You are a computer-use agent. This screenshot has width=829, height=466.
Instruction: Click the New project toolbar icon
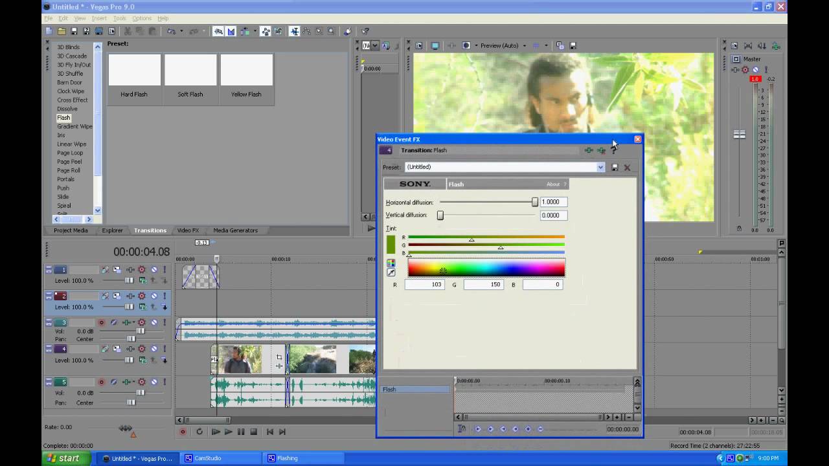click(x=49, y=31)
